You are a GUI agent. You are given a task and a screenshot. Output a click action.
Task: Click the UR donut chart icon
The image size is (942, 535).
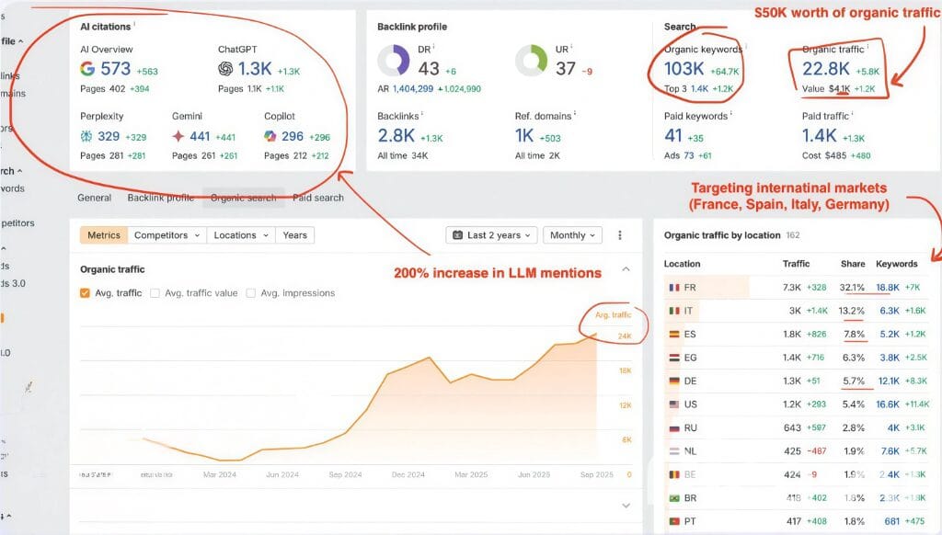pos(532,61)
